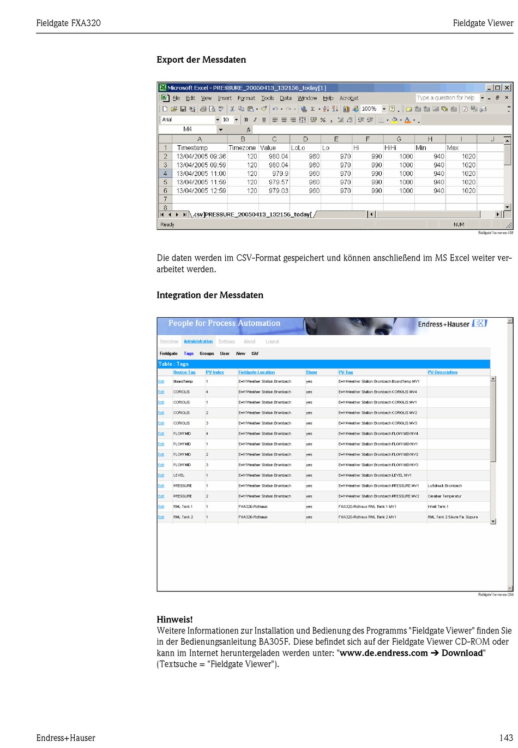Toggle Italic formatting button
Viewport: 518px width, 748px height.
point(255,120)
